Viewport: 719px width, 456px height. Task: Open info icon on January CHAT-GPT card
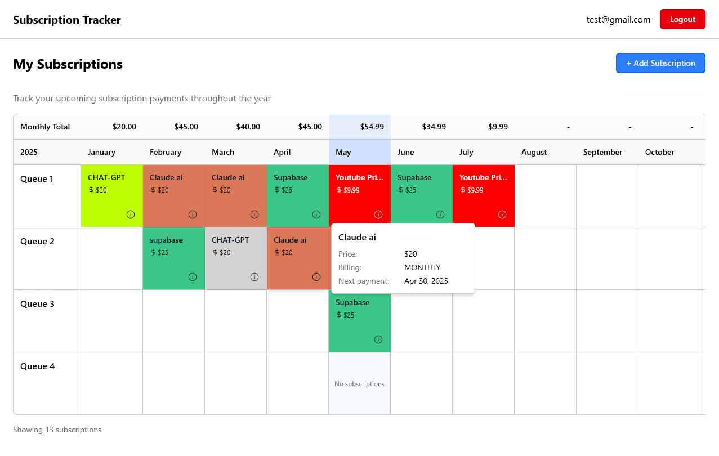[x=131, y=214]
